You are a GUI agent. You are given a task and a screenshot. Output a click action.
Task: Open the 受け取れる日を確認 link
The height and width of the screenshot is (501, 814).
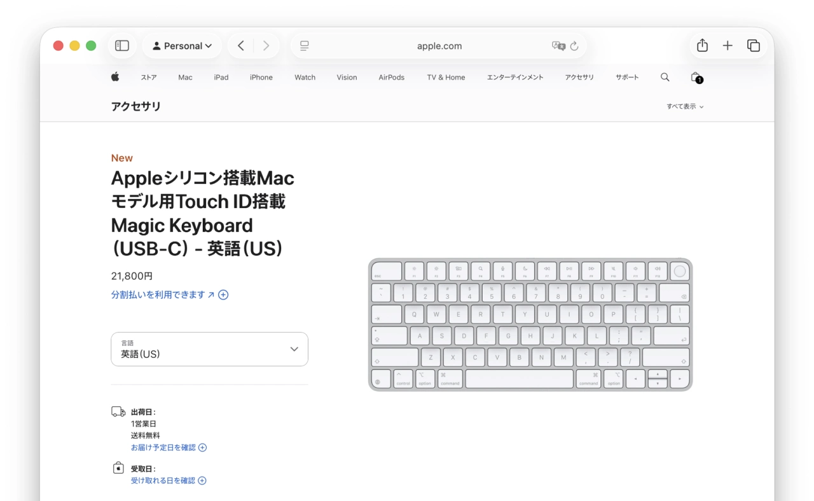point(163,481)
